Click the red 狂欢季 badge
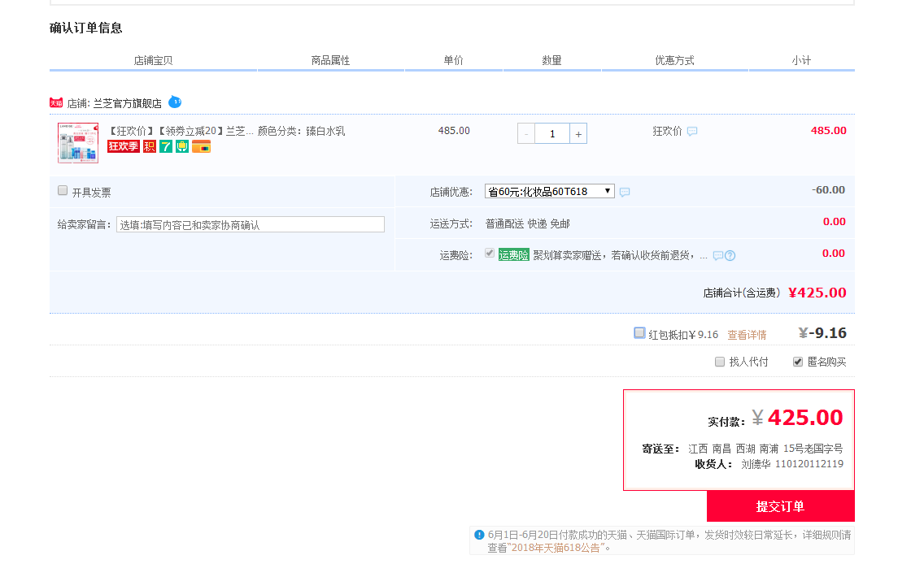The height and width of the screenshot is (564, 911). click(123, 146)
